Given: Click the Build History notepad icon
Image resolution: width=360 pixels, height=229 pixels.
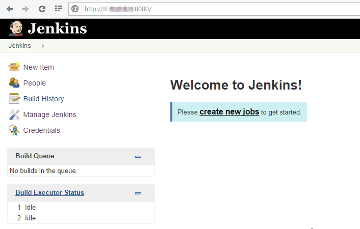Looking at the screenshot, I should 14,99.
